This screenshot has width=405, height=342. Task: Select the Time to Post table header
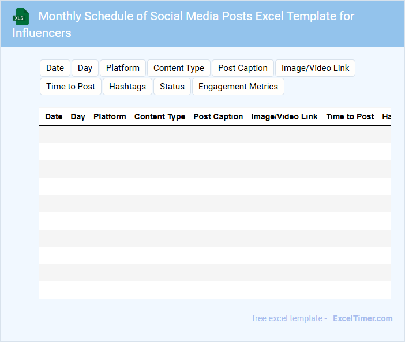(x=350, y=116)
